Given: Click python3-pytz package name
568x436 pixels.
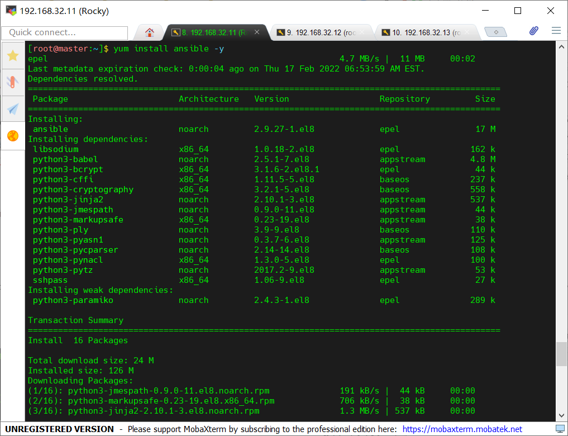Looking at the screenshot, I should coord(63,270).
